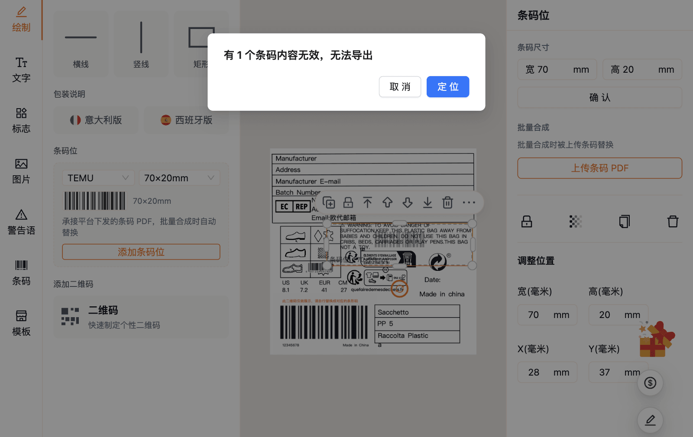Open the 绘制 sidebar tab
Image resolution: width=693 pixels, height=437 pixels.
point(21,19)
